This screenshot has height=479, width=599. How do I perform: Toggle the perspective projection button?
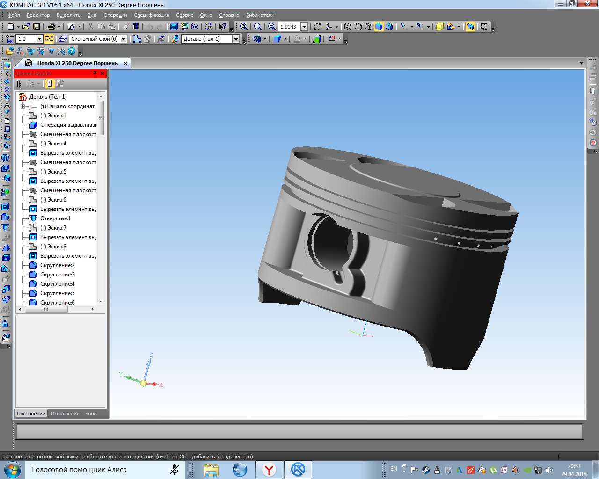pyautogui.click(x=440, y=27)
